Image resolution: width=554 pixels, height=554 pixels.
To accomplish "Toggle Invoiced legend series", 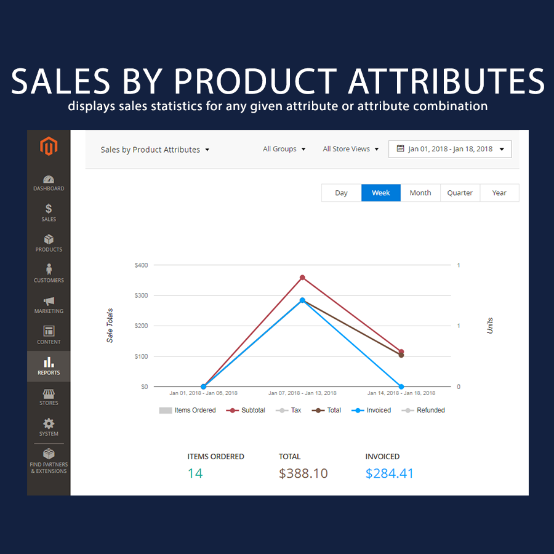I will click(371, 410).
